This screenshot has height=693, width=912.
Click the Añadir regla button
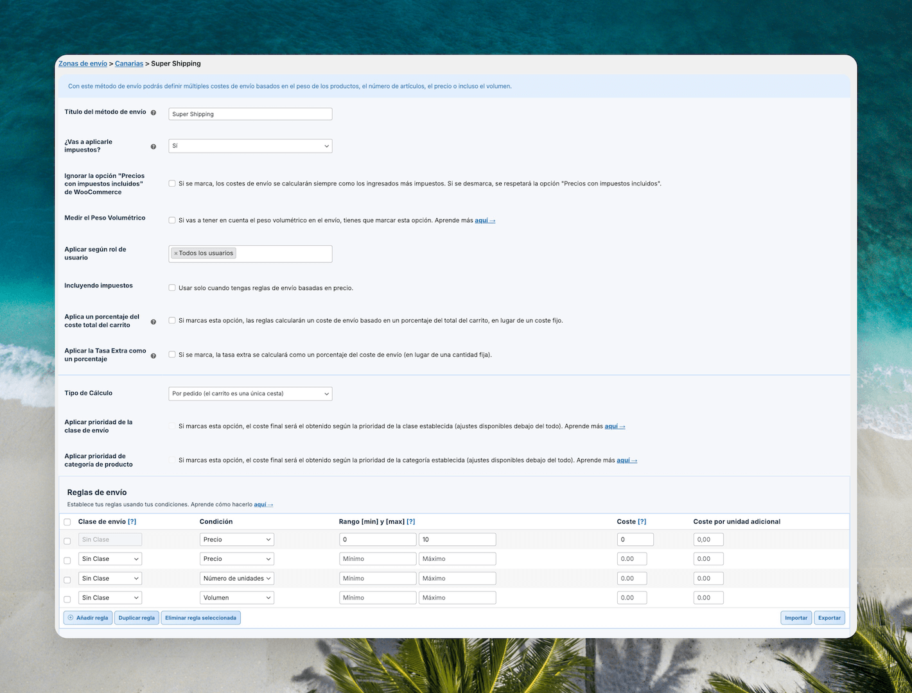[x=88, y=618]
